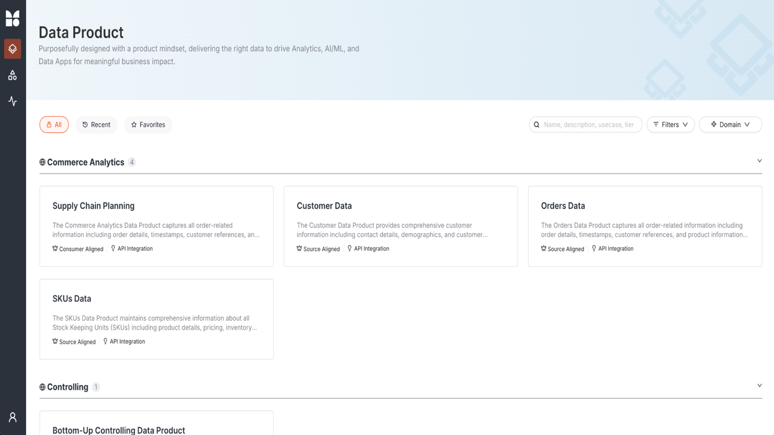Collapse the Controlling section
Viewport: 774px width, 435px height.
pyautogui.click(x=759, y=385)
